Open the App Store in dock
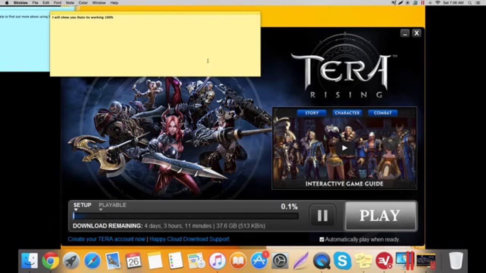 (x=259, y=260)
